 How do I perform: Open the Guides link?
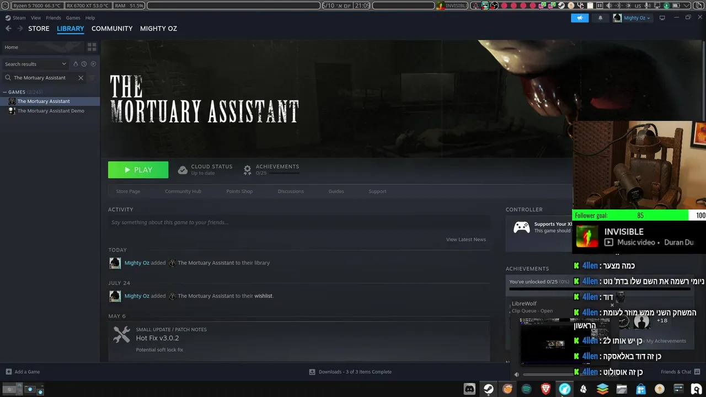coord(336,191)
